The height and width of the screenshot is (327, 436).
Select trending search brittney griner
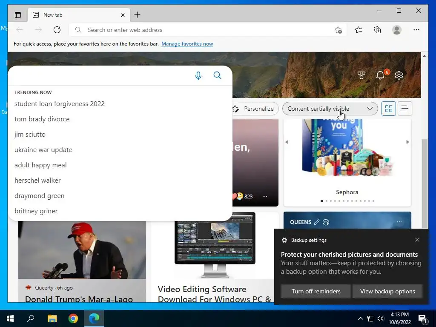click(x=36, y=211)
